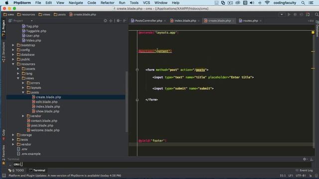Open the Navigate menu
319x179 pixels.
point(76,2)
